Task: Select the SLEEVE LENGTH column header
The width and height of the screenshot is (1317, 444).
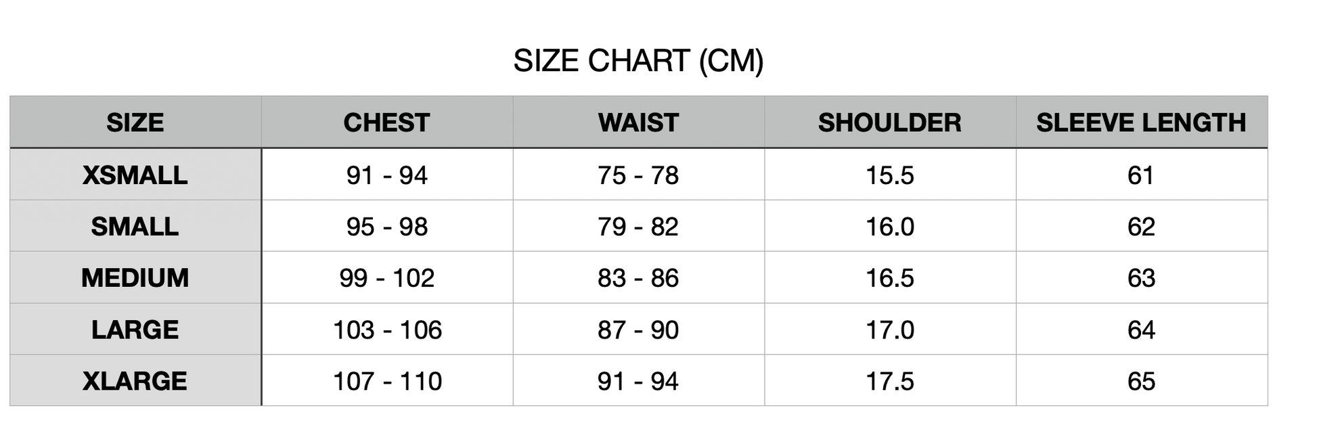Action: (x=1141, y=123)
